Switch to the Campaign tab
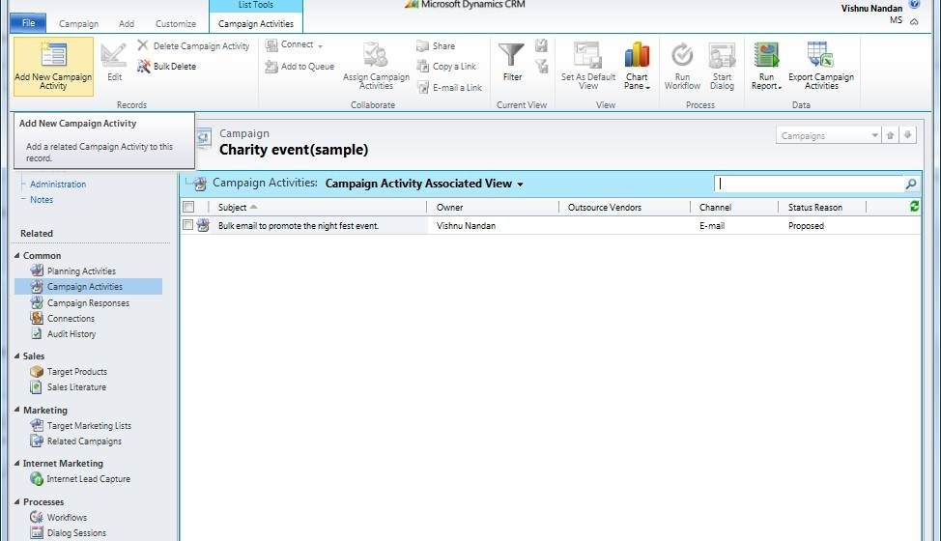 pyautogui.click(x=78, y=24)
